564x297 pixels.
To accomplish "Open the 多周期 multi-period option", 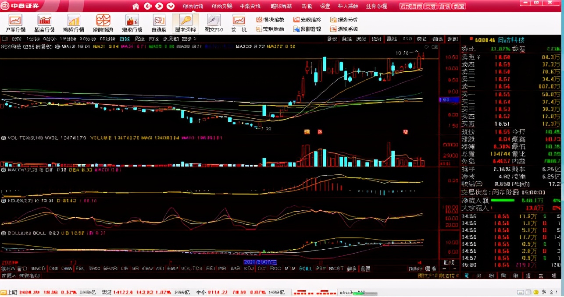I will [x=170, y=39].
